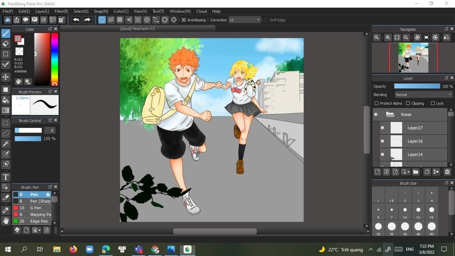Select Layer27 in layer list
This screenshot has height=256, width=455.
(x=414, y=128)
